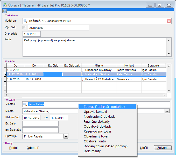Toggle the Výr. číslo checkbox
This screenshot has width=176, height=158.
[x=24, y=28]
